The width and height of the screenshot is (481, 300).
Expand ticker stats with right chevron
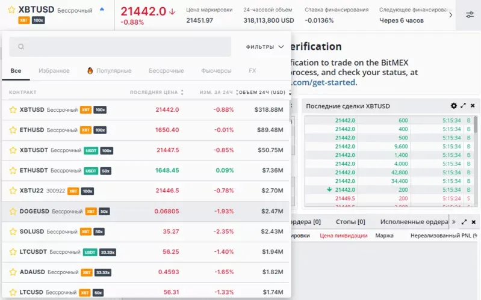[451, 15]
